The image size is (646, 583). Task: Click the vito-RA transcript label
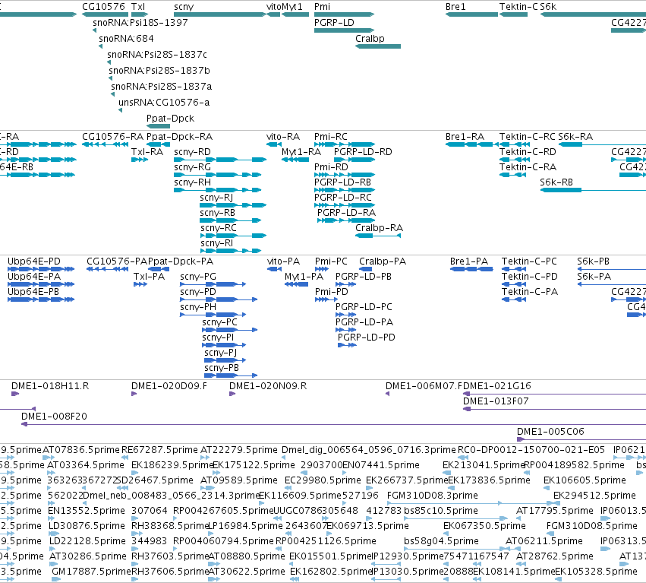point(283,137)
